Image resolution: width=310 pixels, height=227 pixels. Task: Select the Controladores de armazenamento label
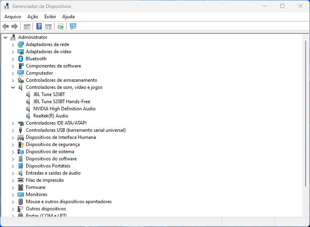[x=62, y=80]
